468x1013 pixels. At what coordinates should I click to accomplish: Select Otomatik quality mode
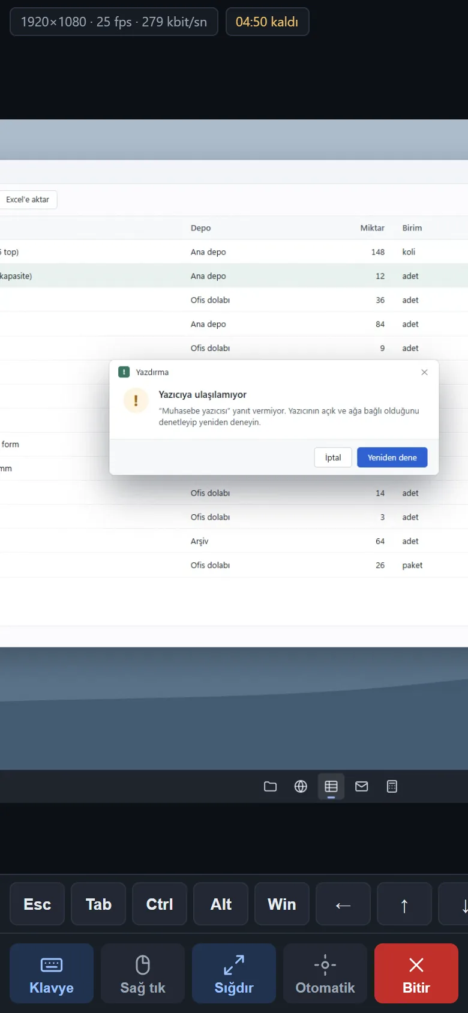(325, 973)
